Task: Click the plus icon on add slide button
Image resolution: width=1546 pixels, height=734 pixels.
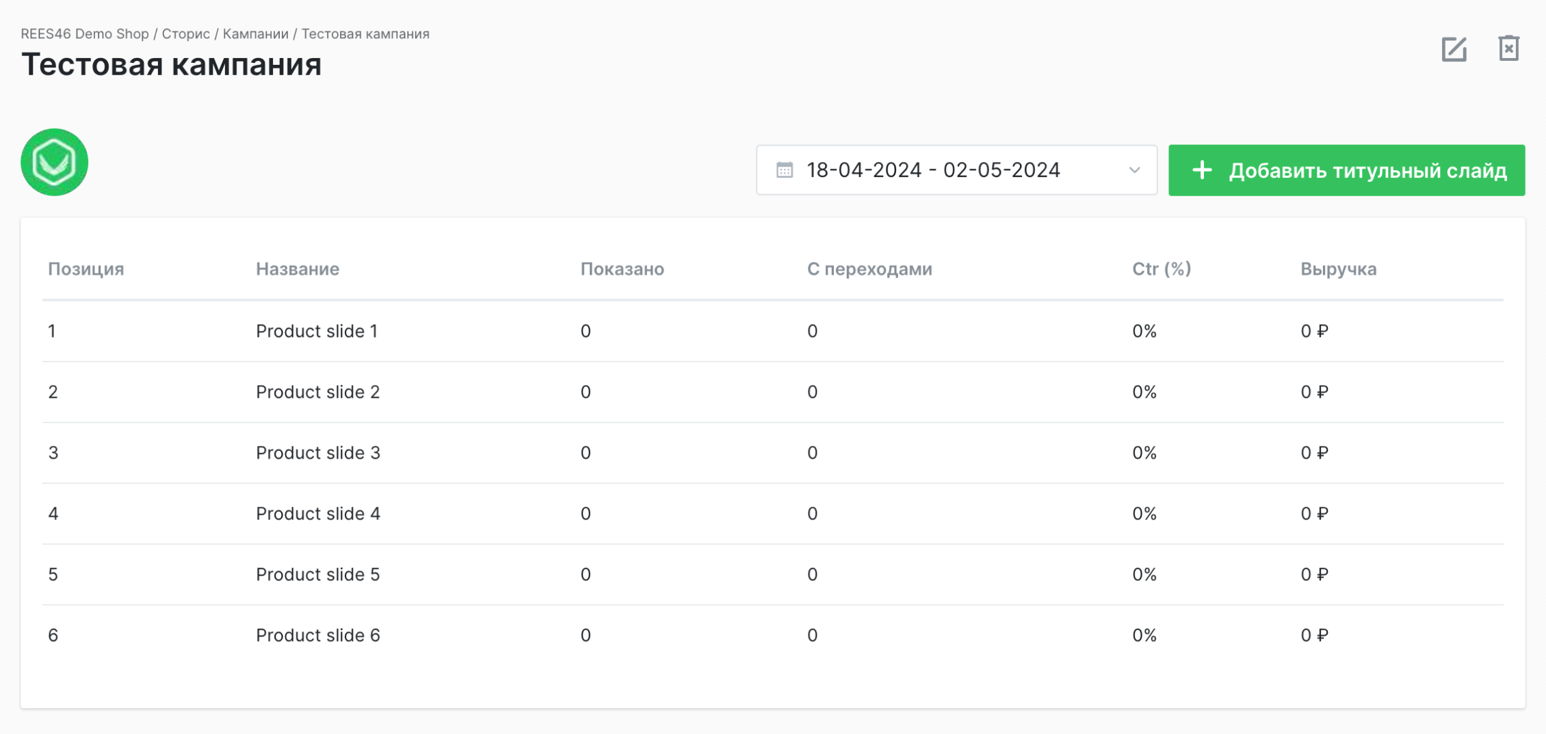Action: (x=1202, y=170)
